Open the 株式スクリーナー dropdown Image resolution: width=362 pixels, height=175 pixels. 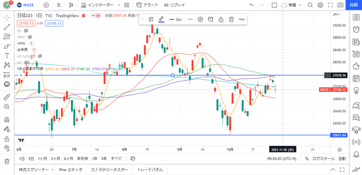(x=36, y=170)
